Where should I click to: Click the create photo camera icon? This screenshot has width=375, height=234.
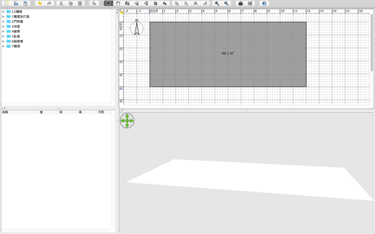coord(241,3)
